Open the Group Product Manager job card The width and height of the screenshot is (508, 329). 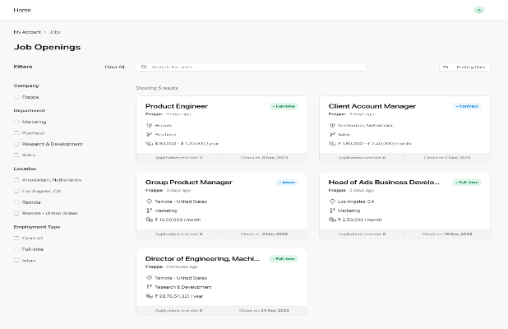coord(188,182)
